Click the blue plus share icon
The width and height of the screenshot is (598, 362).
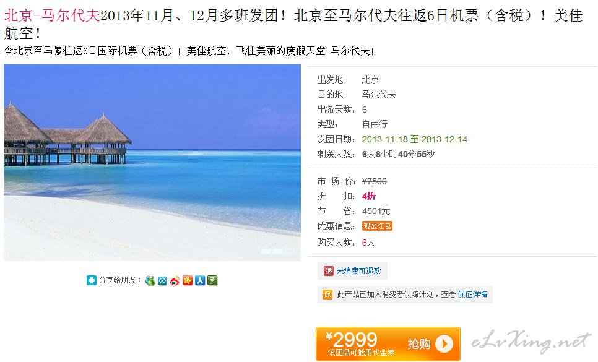click(92, 280)
